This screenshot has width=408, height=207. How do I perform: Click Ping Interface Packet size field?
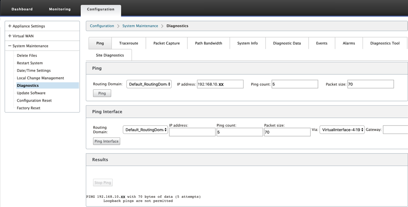coord(287,132)
